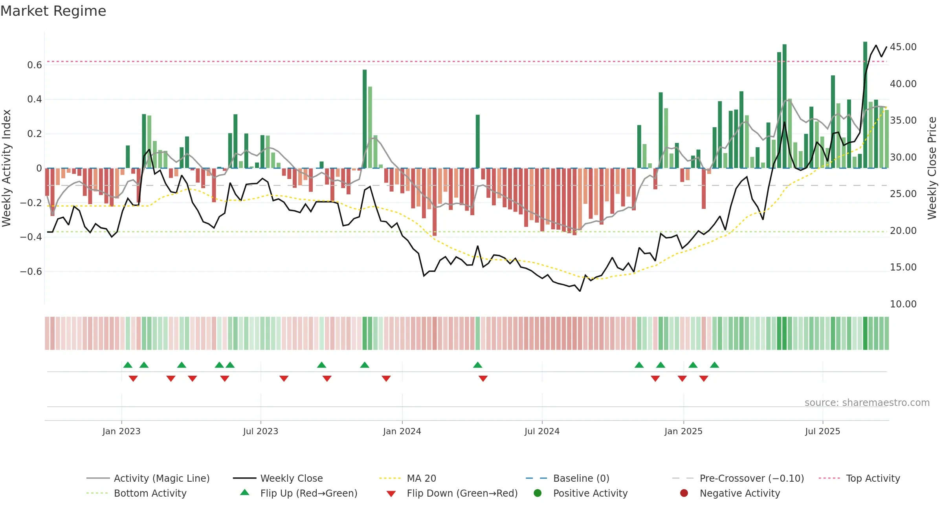Click the 15.00 price axis tick
This screenshot has width=943, height=530.
pos(903,267)
